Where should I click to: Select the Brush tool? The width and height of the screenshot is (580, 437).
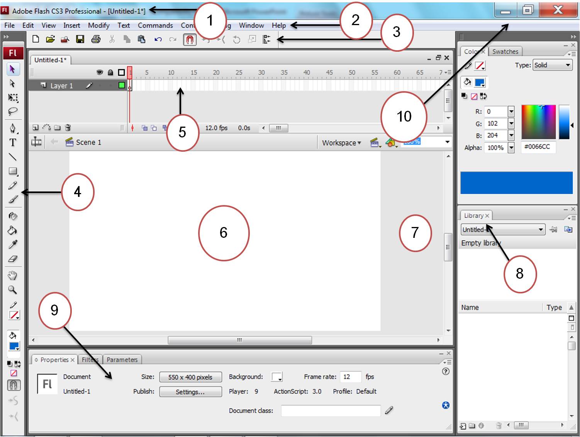pos(13,200)
